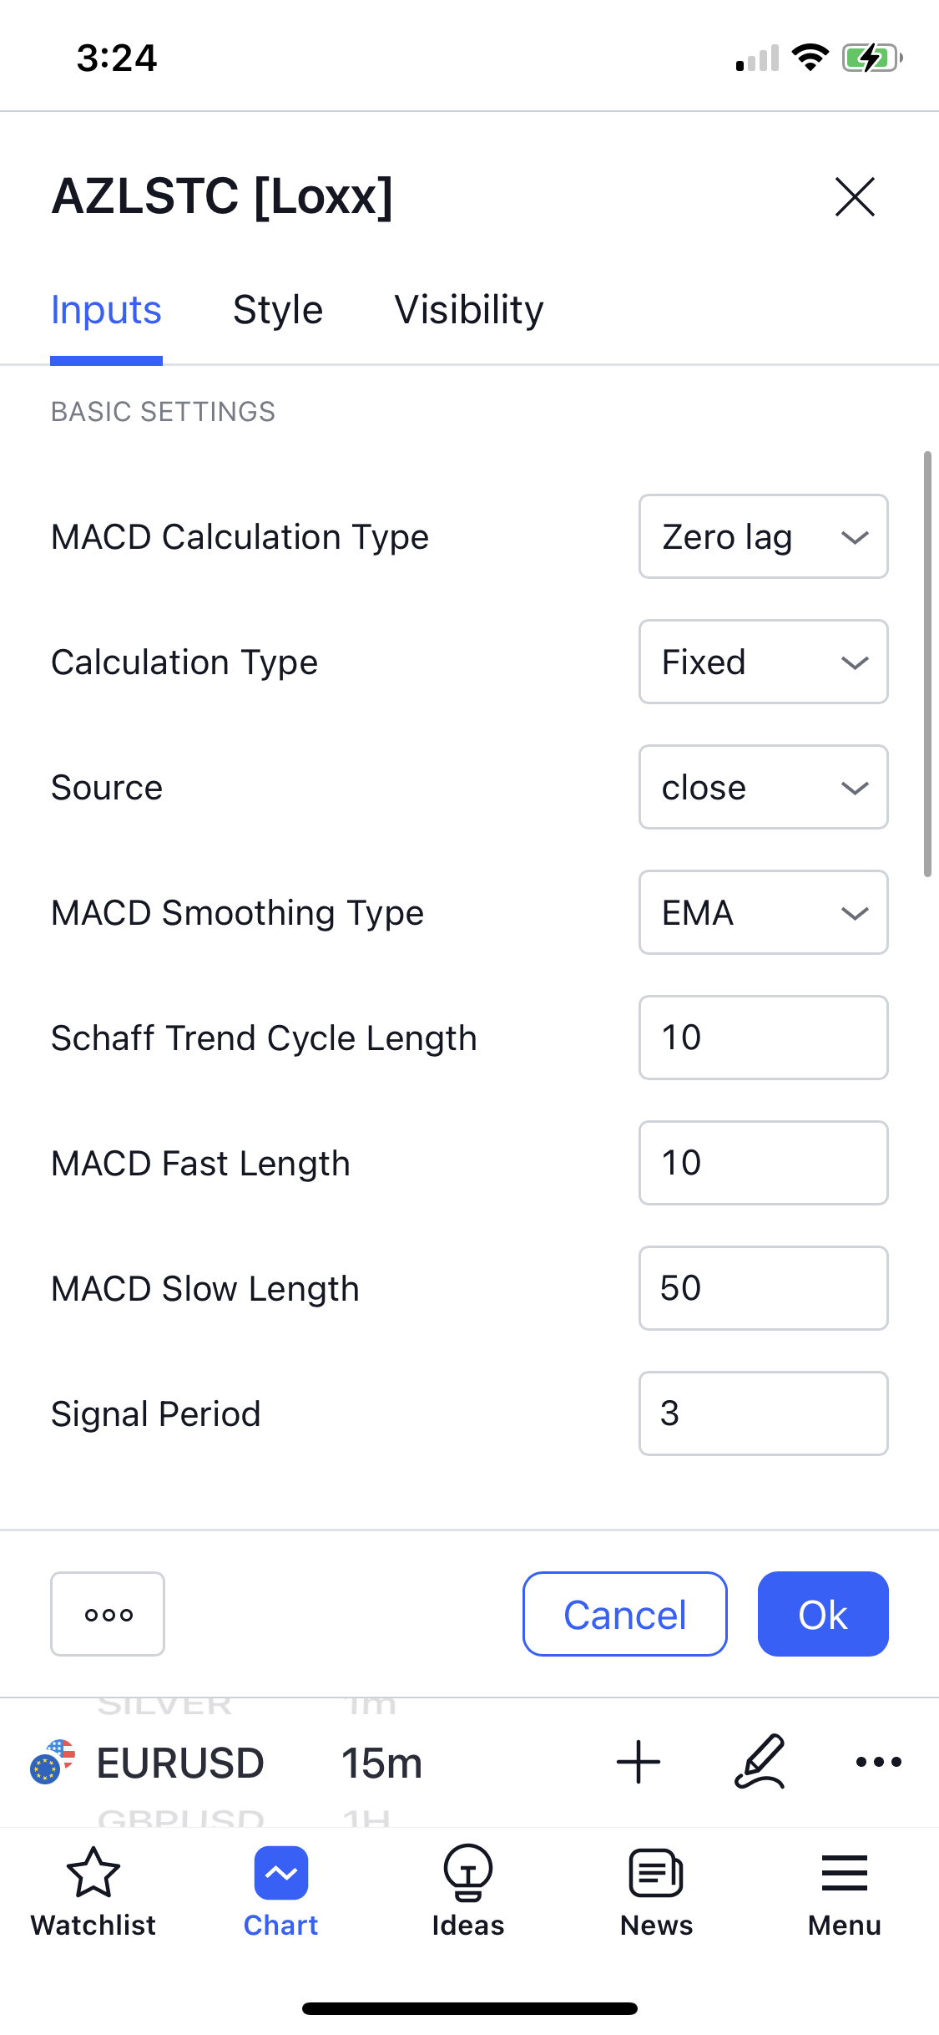Expand the Source close dropdown
Image resolution: width=939 pixels, height=2035 pixels.
[763, 787]
